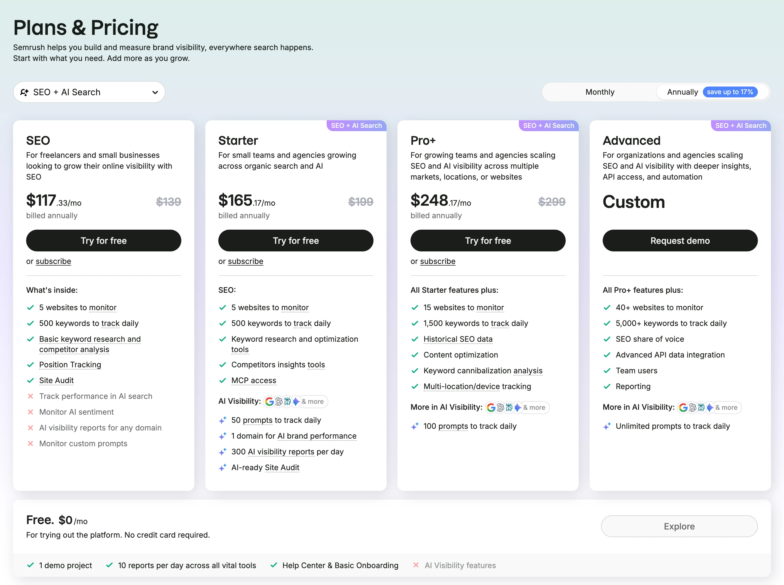Click 100 prompts to track daily
This screenshot has width=784, height=585.
coord(470,426)
